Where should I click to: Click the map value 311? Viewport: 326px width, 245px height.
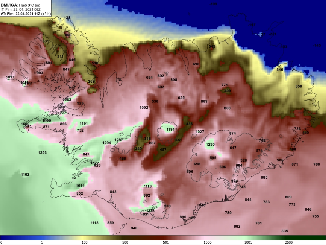point(60,57)
